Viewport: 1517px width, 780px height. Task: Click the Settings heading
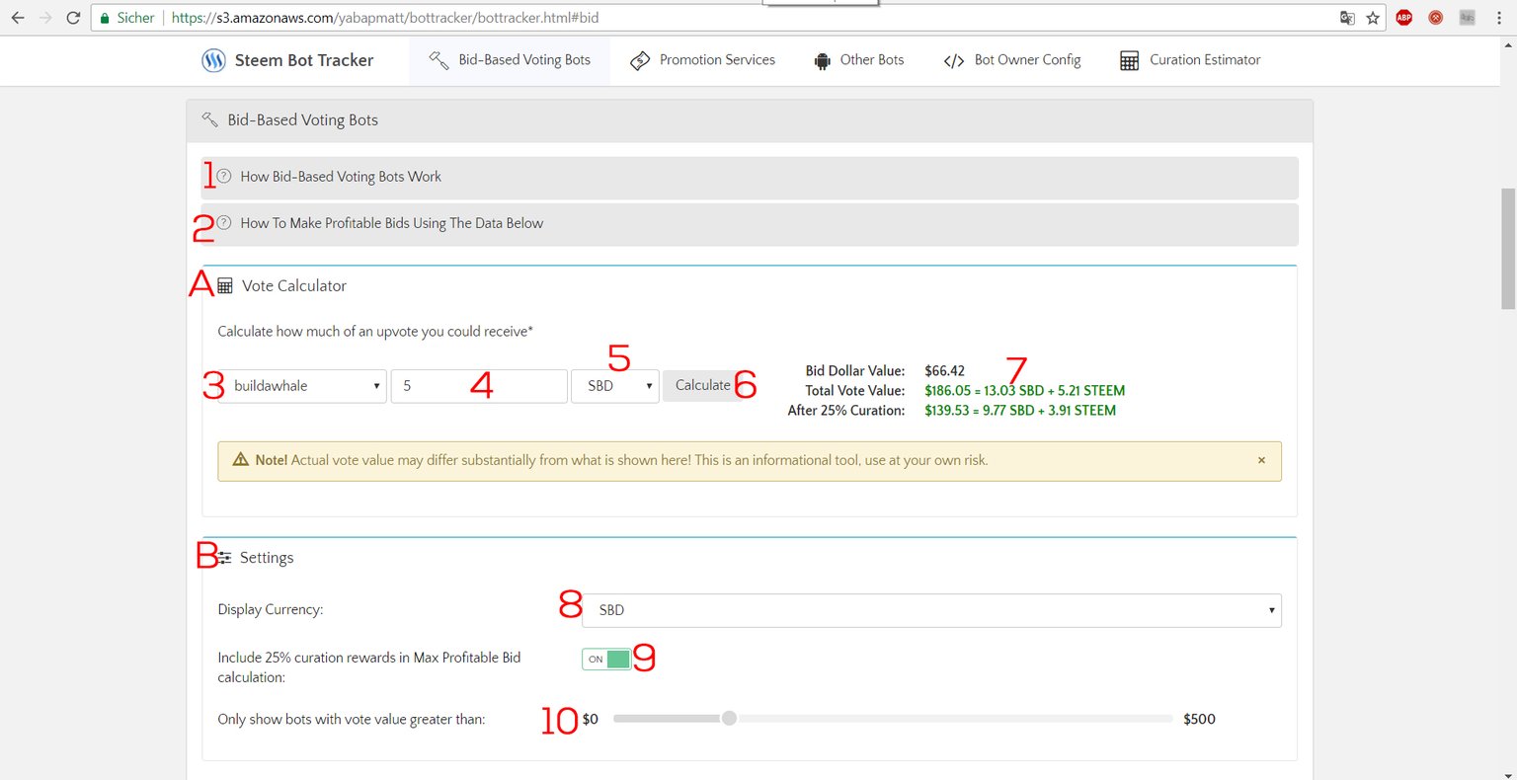267,558
